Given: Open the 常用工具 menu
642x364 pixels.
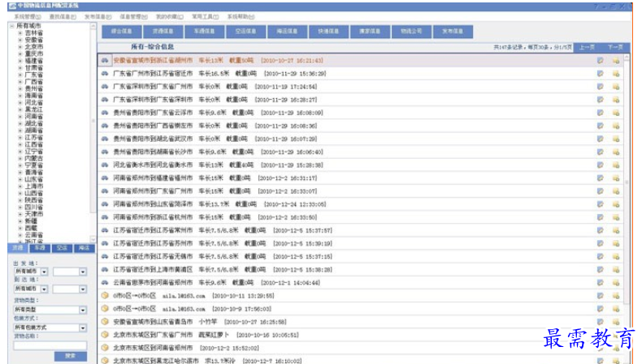Looking at the screenshot, I should coord(205,17).
